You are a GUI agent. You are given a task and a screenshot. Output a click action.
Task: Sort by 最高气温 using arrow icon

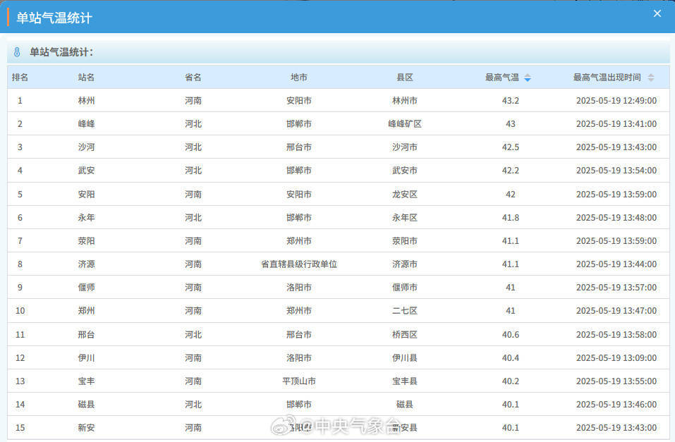pos(528,78)
